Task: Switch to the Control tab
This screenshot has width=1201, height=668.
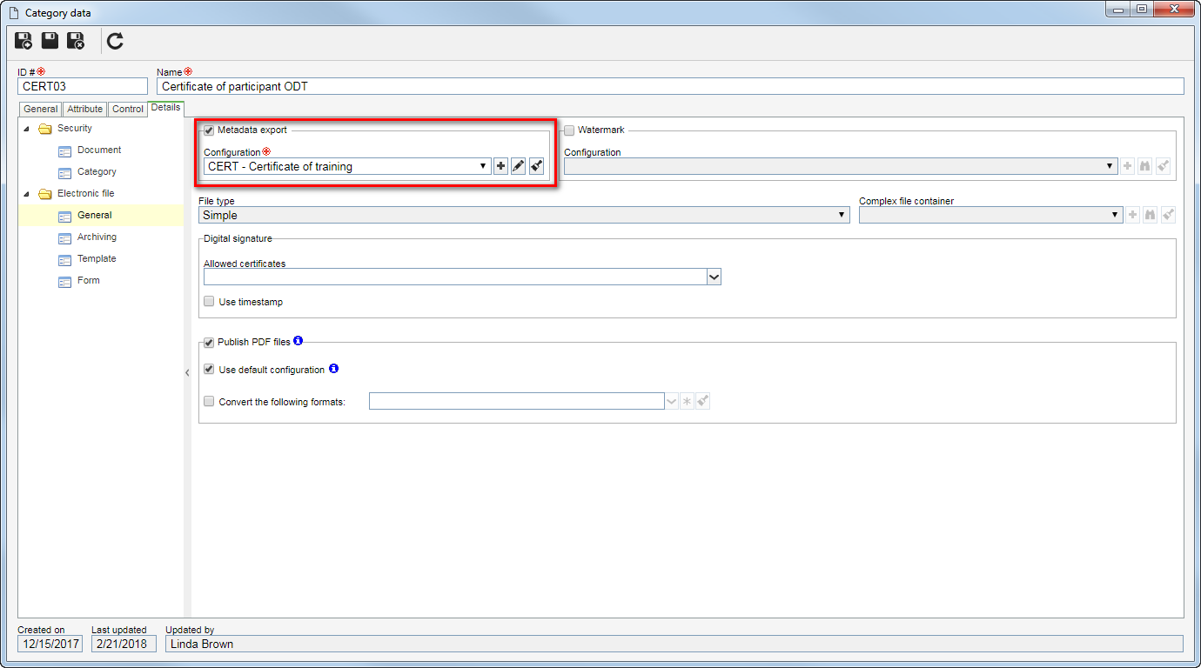Action: 128,109
